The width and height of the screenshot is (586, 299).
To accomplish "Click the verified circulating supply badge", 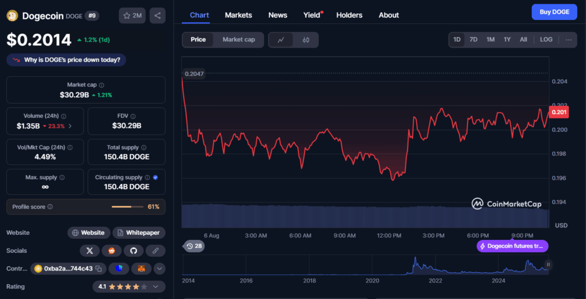I will click(x=156, y=178).
